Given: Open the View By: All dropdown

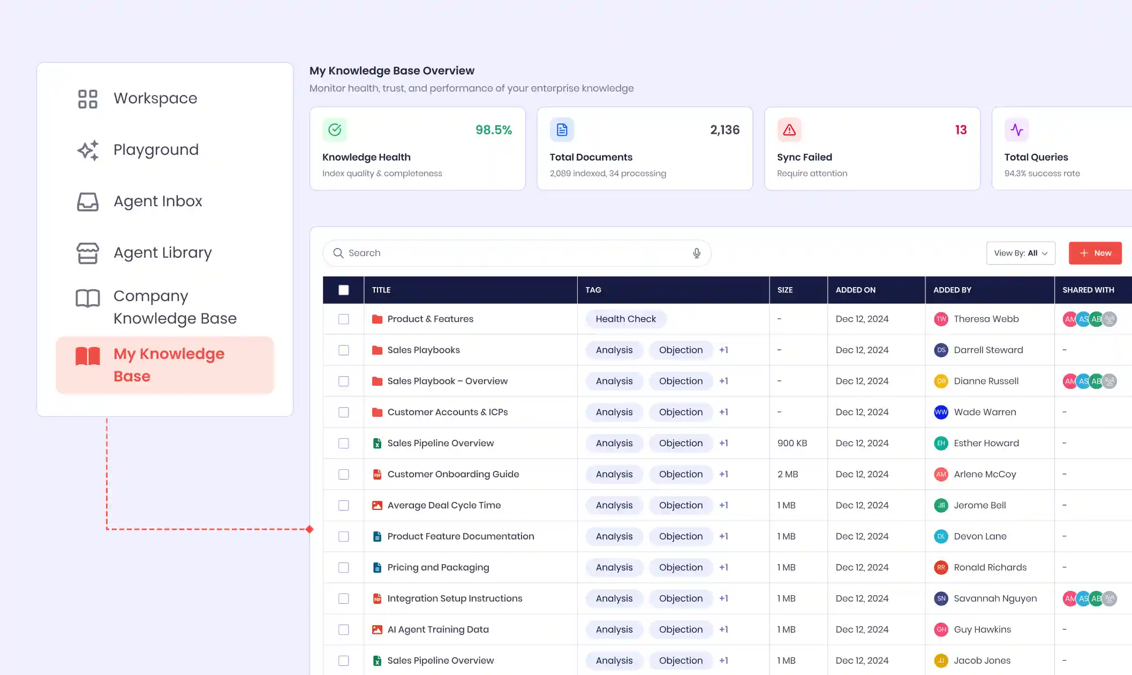Looking at the screenshot, I should [1020, 253].
